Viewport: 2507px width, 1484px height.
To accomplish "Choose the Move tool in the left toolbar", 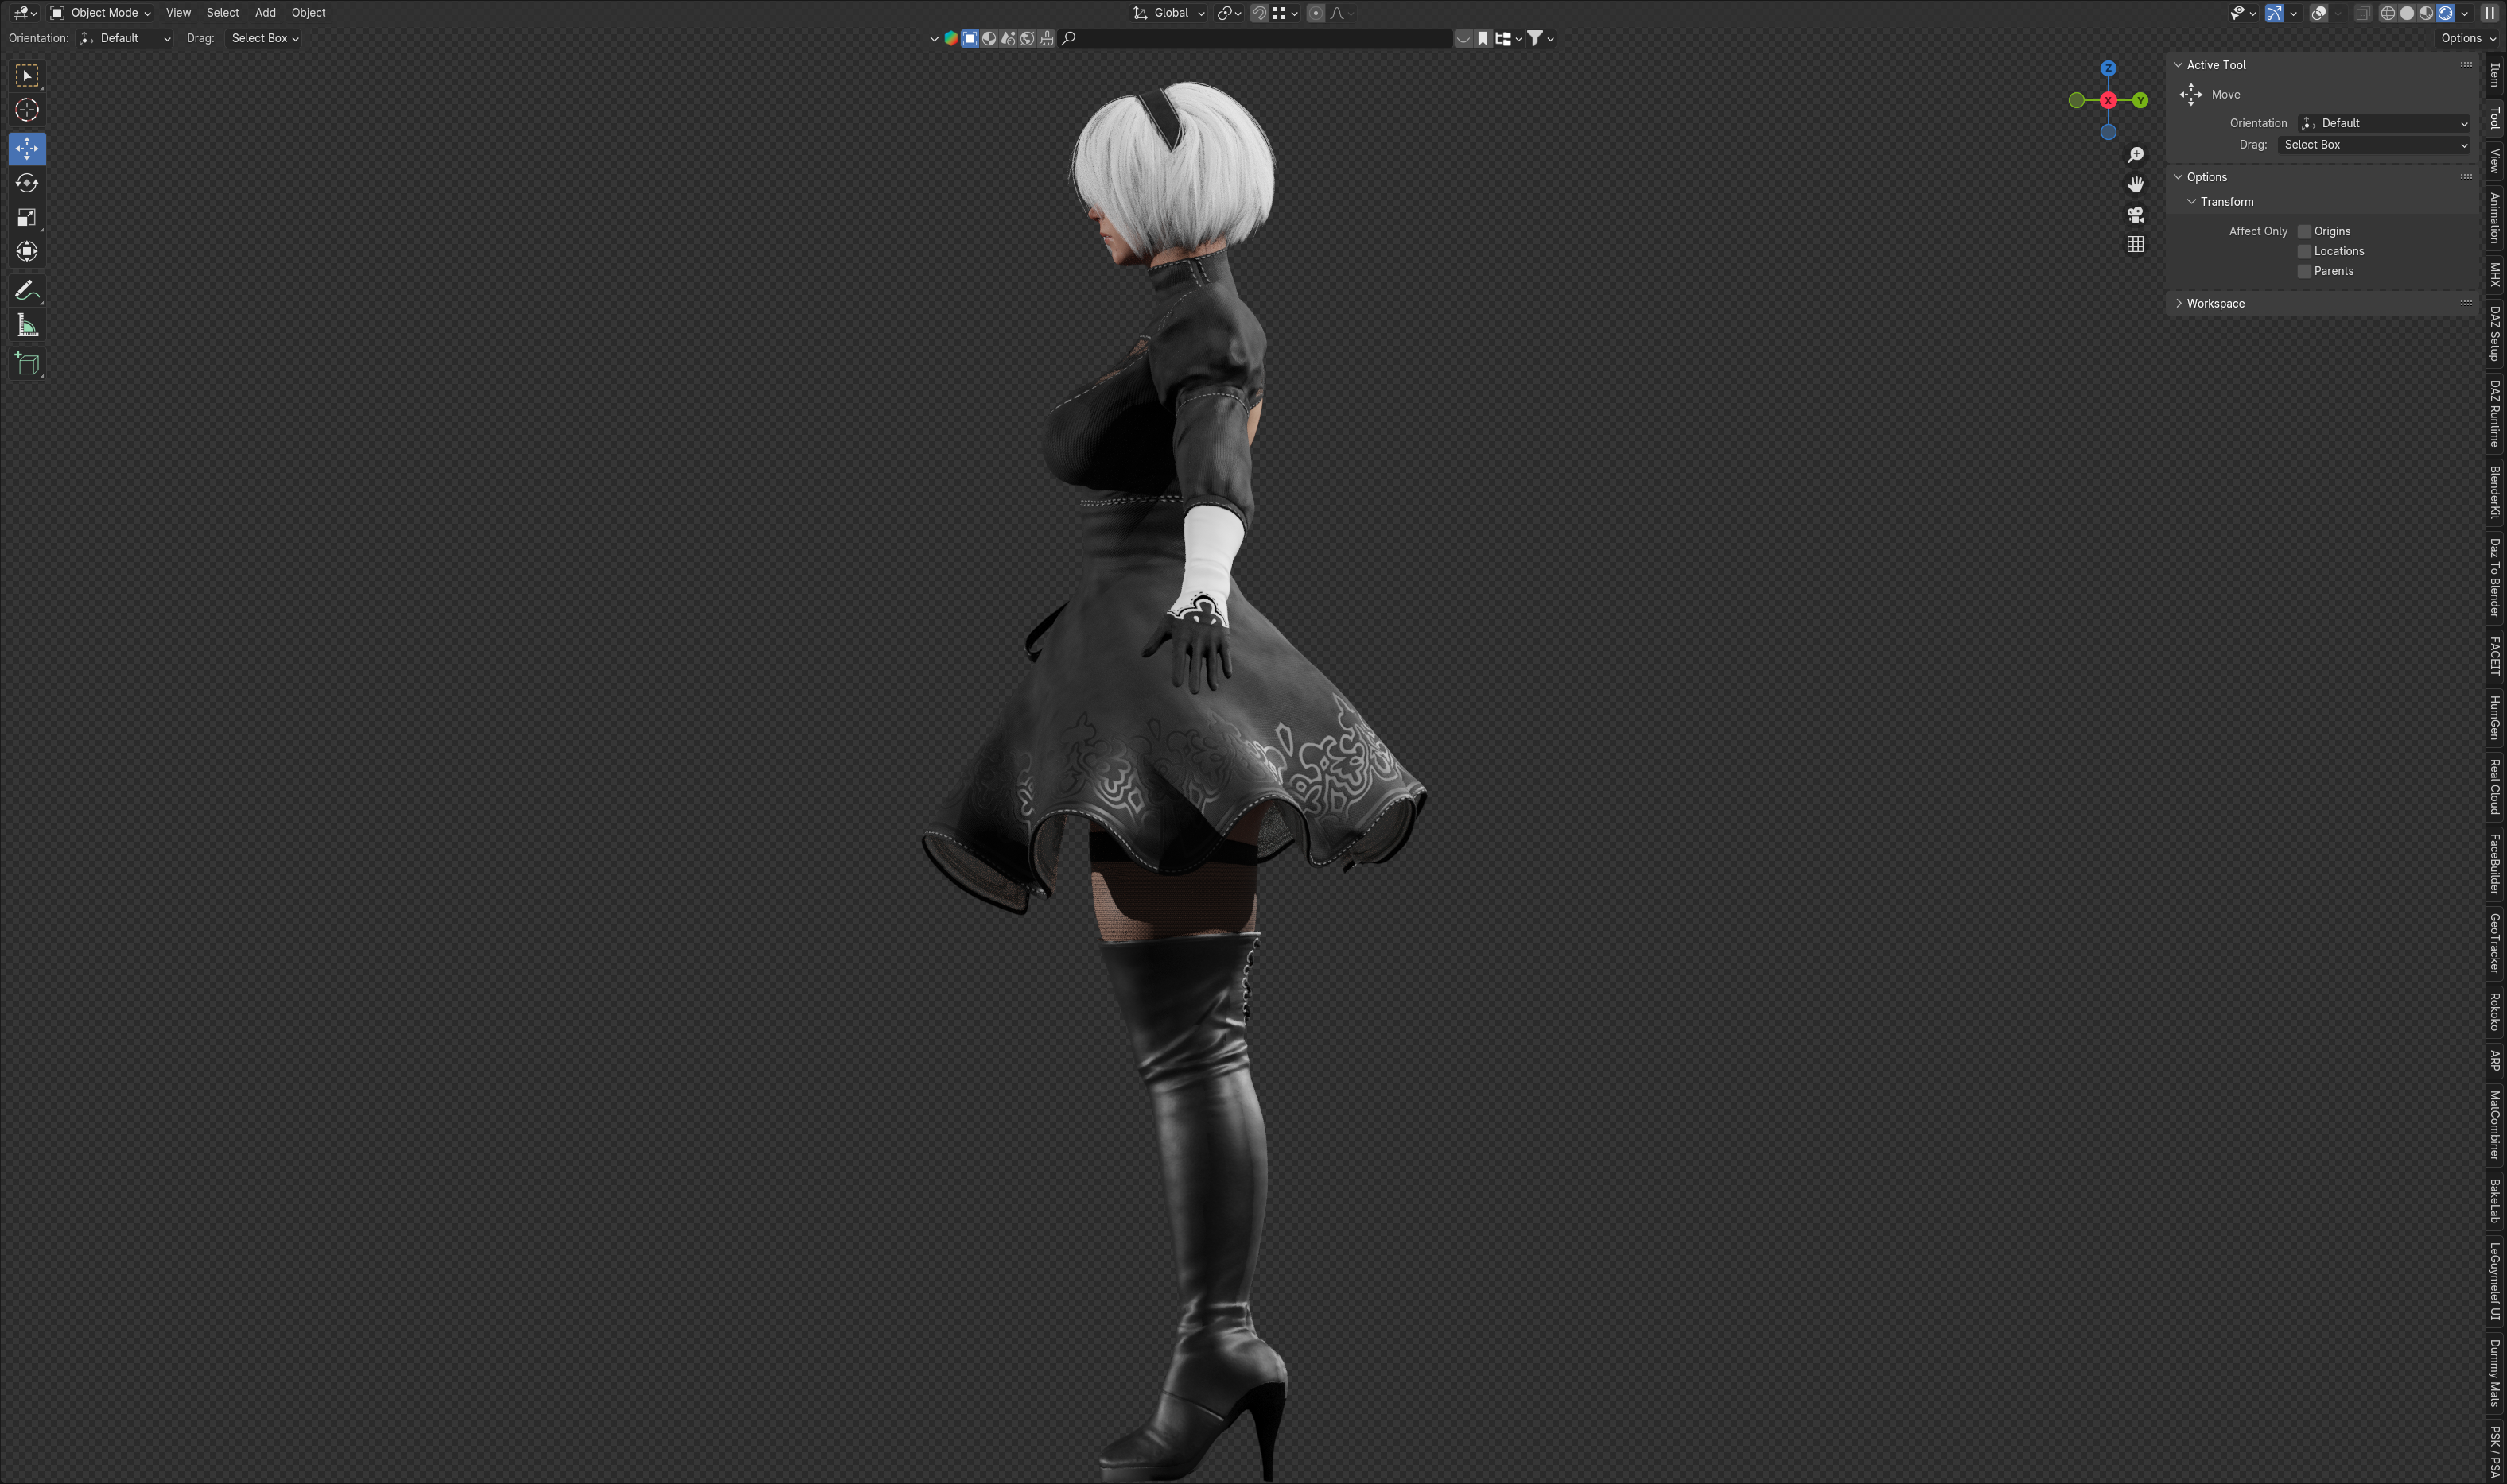I will click(x=27, y=149).
